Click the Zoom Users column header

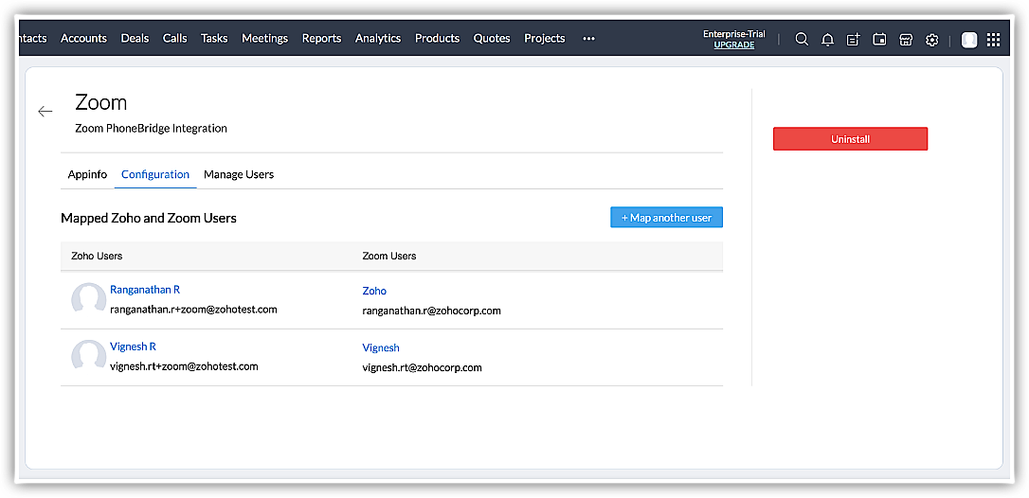389,256
